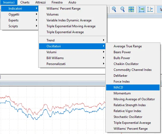Image resolution: width=162 pixels, height=134 pixels.
Task: Select Volumes from the recent indicators
Action: 72,14
